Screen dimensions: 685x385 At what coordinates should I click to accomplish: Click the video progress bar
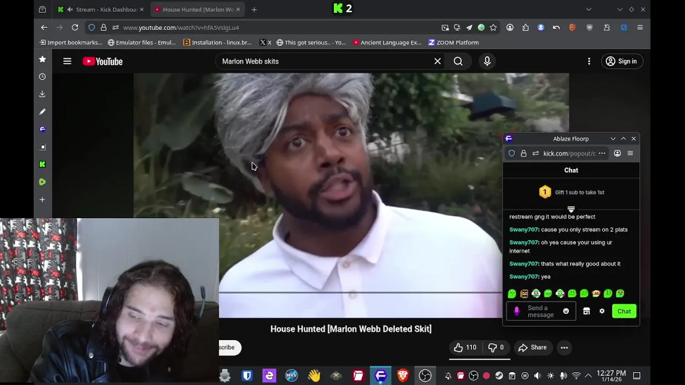tap(360, 292)
